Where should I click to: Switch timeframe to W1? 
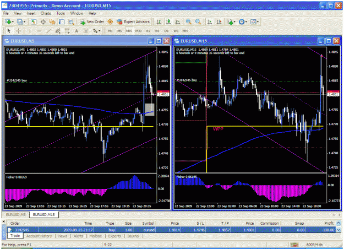click(x=176, y=31)
